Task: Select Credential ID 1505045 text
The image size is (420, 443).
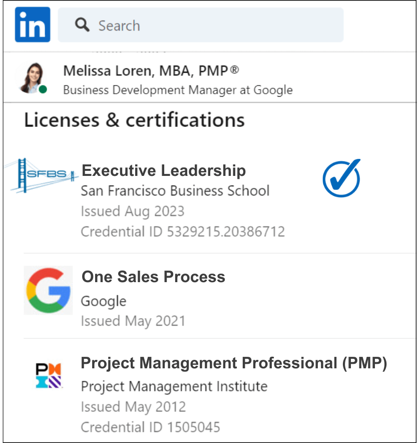Action: [151, 427]
